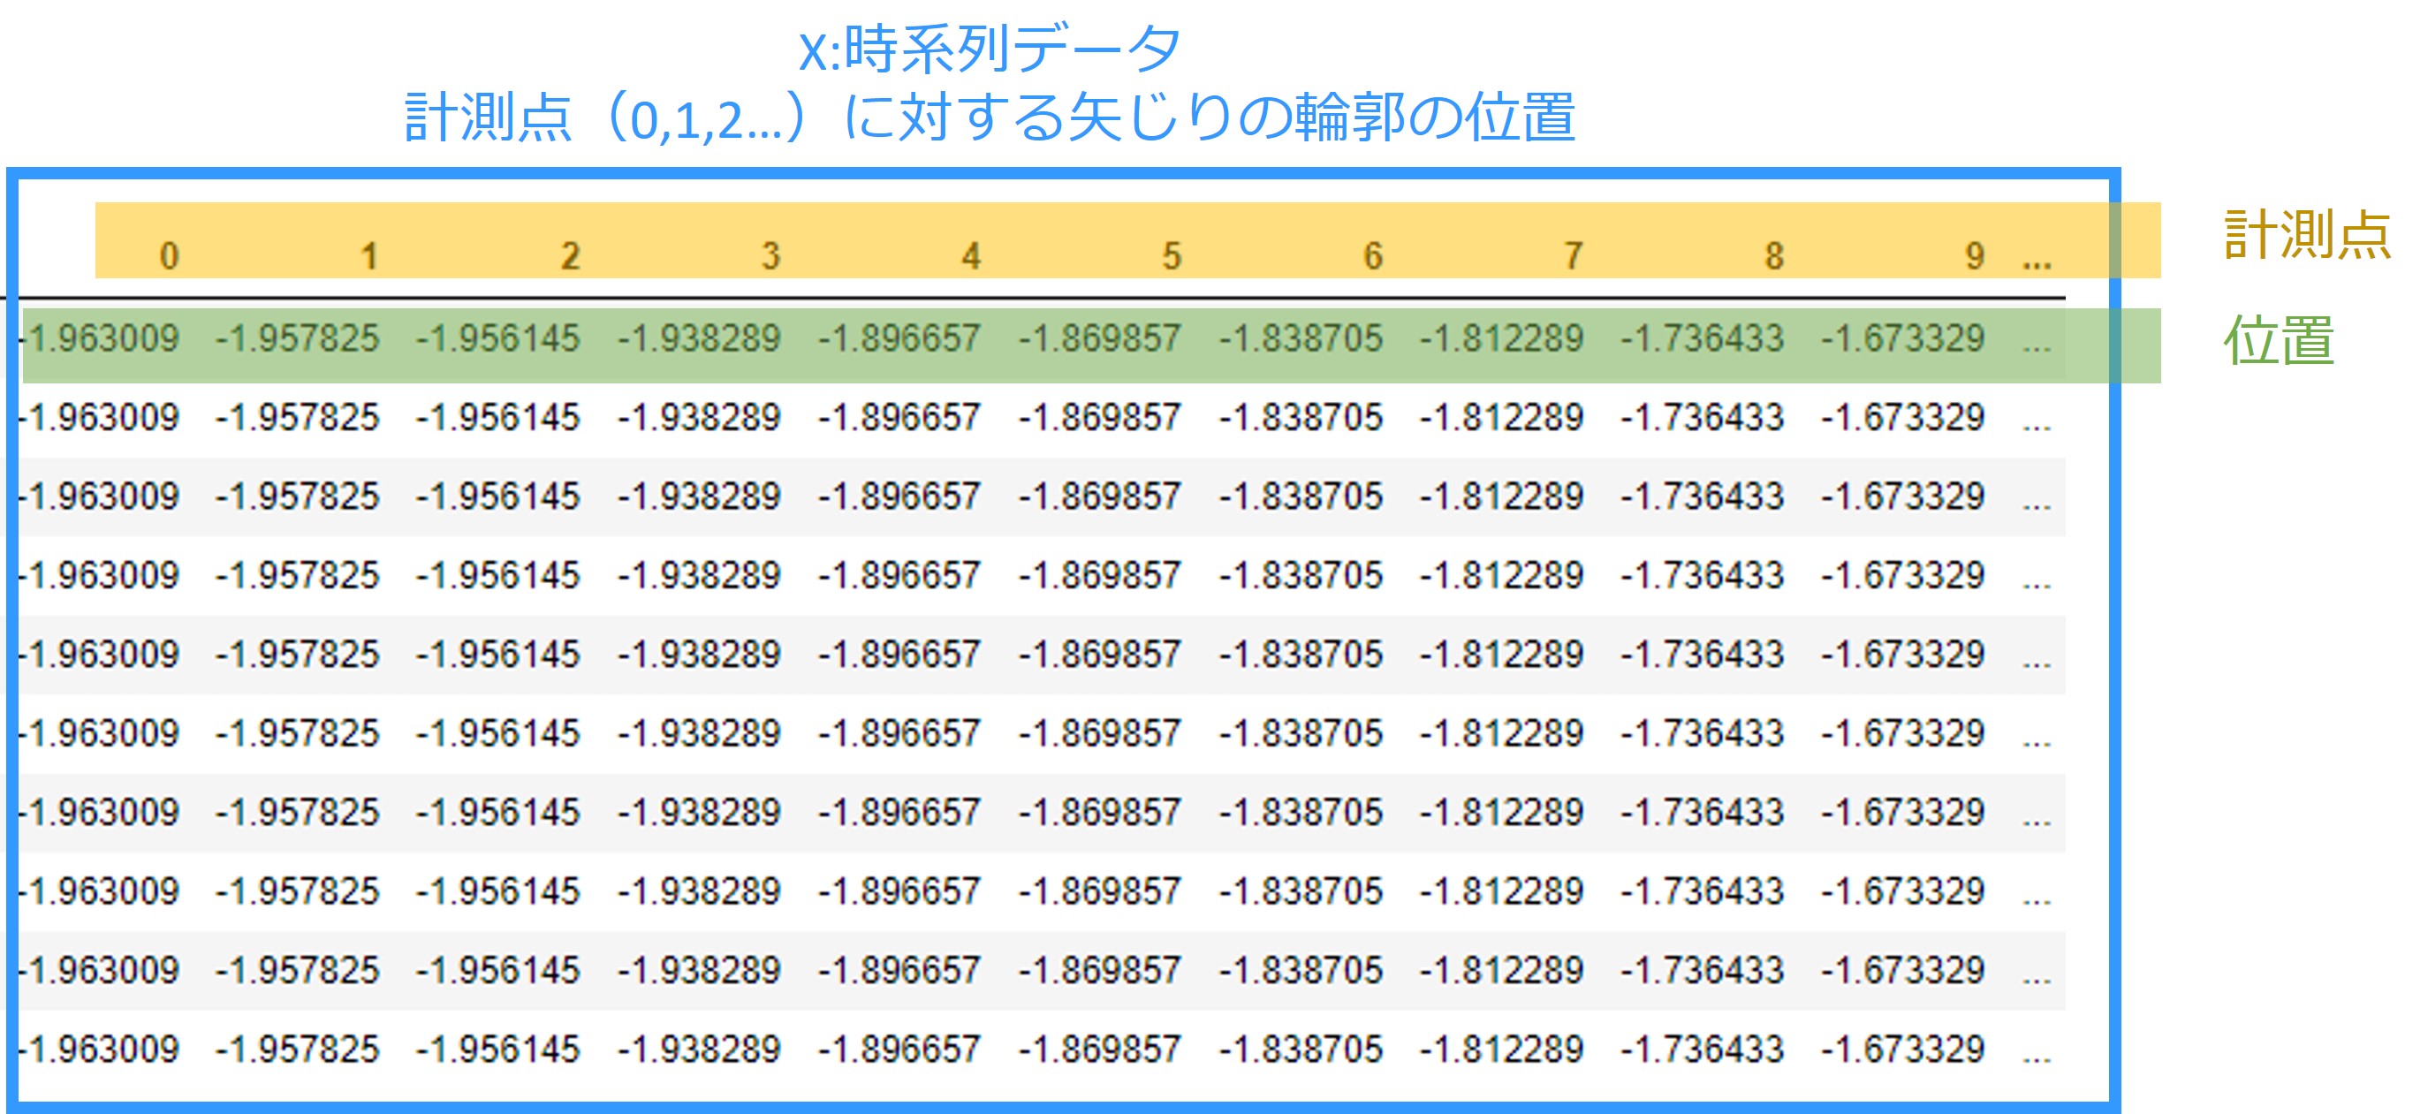Click column header 3
This screenshot has width=2428, height=1114.
click(771, 255)
